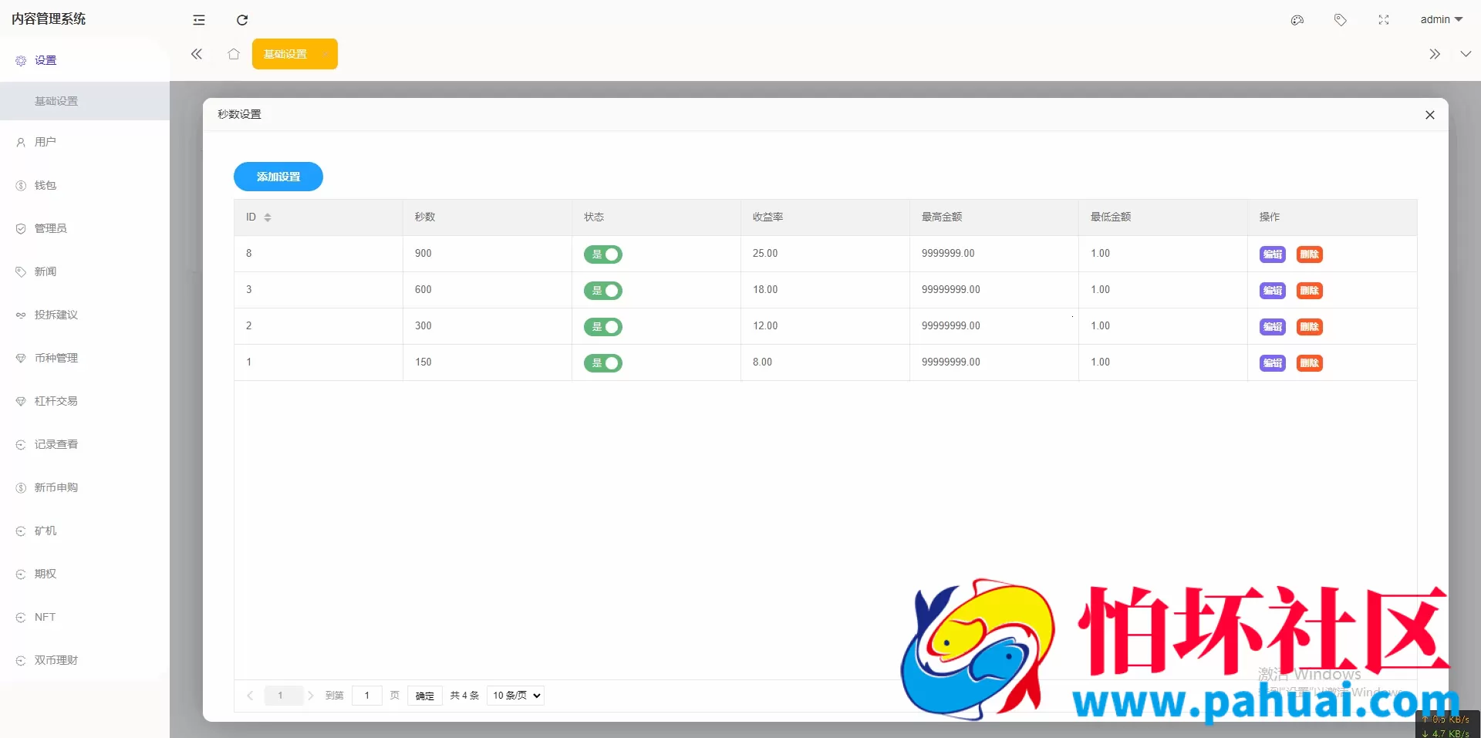Toggle the status switch for the 600-second row
Screen dimensions: 1481x738
coord(603,291)
